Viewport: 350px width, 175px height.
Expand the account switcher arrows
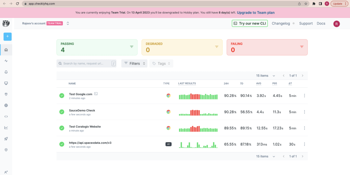click(x=68, y=24)
